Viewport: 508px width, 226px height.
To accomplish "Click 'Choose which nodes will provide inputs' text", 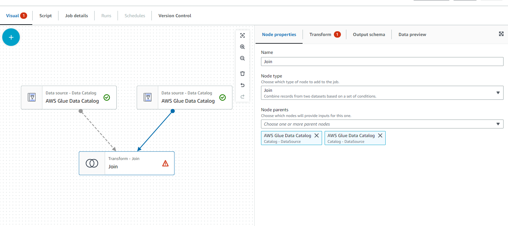I will (x=306, y=116).
